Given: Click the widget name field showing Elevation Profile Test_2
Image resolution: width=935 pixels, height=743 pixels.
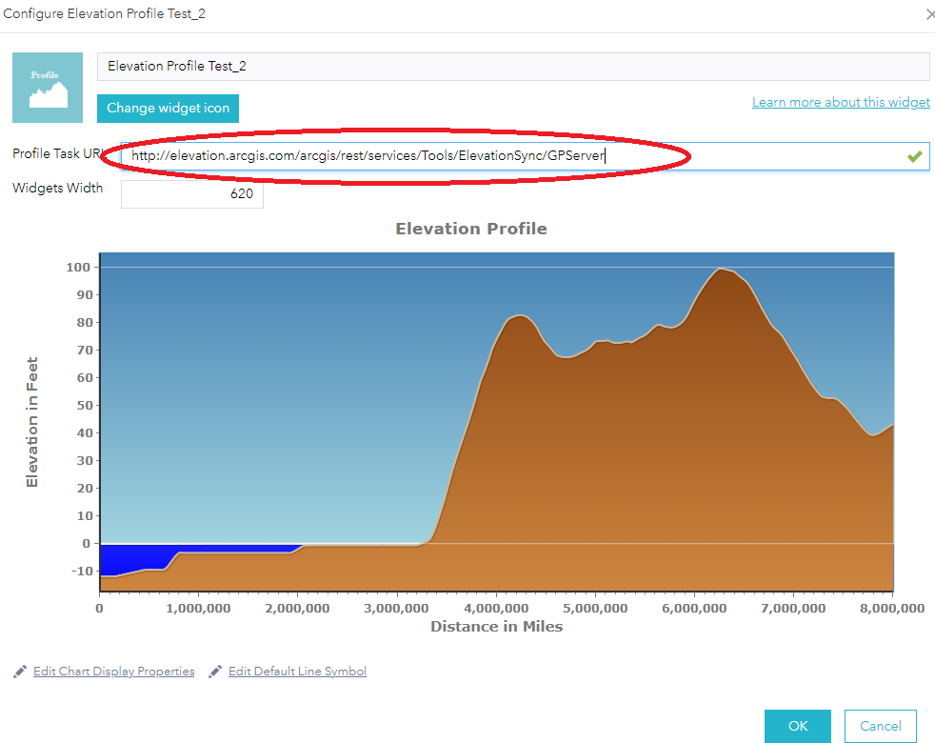Looking at the screenshot, I should click(513, 66).
